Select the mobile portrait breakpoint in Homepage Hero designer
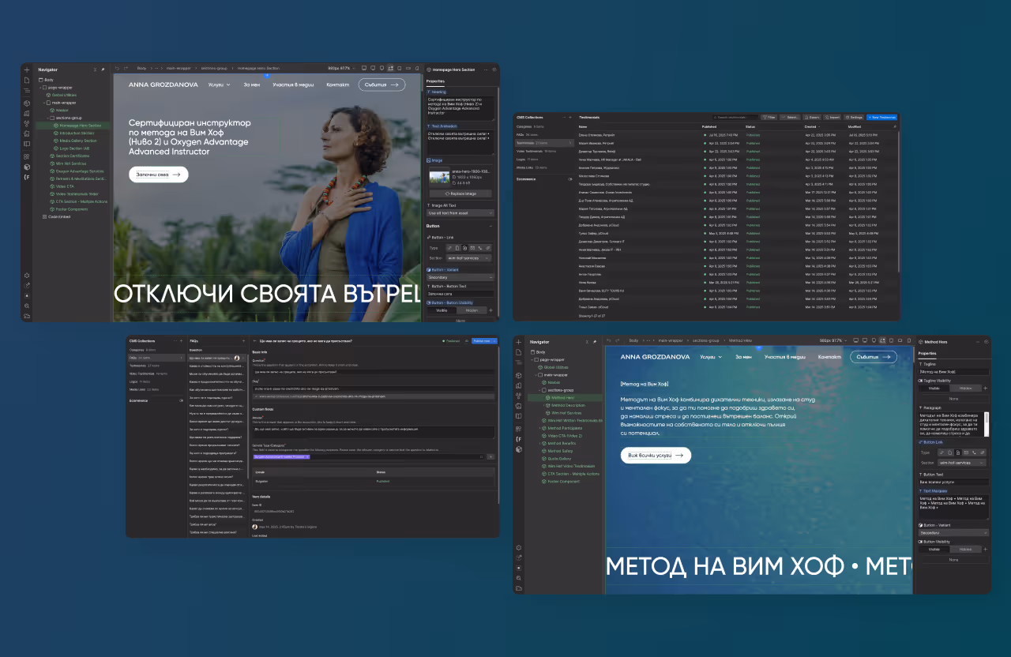The height and width of the screenshot is (657, 1011). pos(417,68)
